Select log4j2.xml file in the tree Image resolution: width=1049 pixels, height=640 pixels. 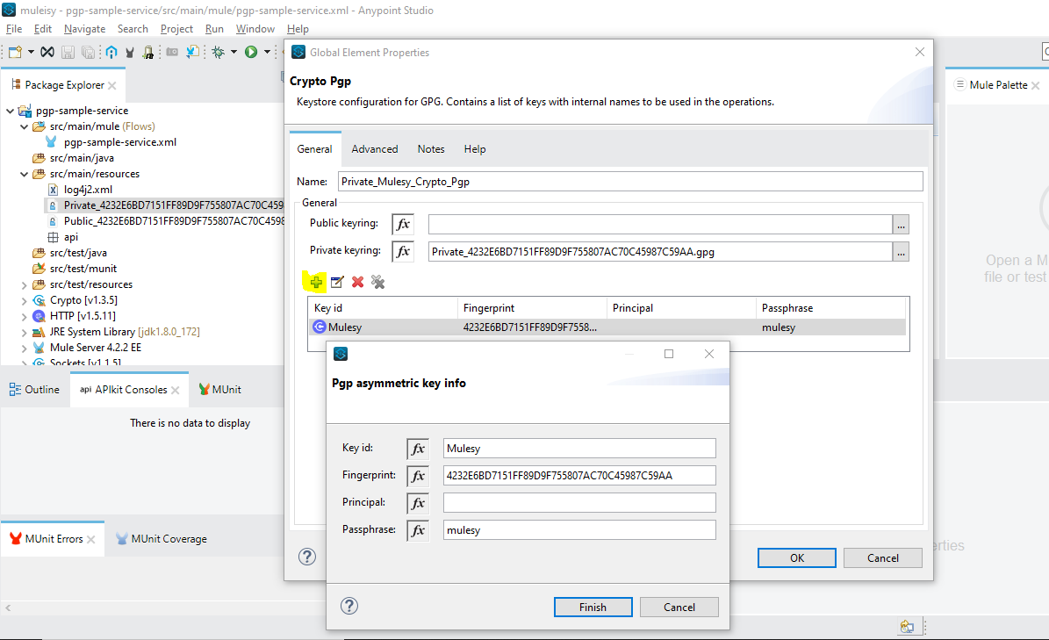coord(88,190)
